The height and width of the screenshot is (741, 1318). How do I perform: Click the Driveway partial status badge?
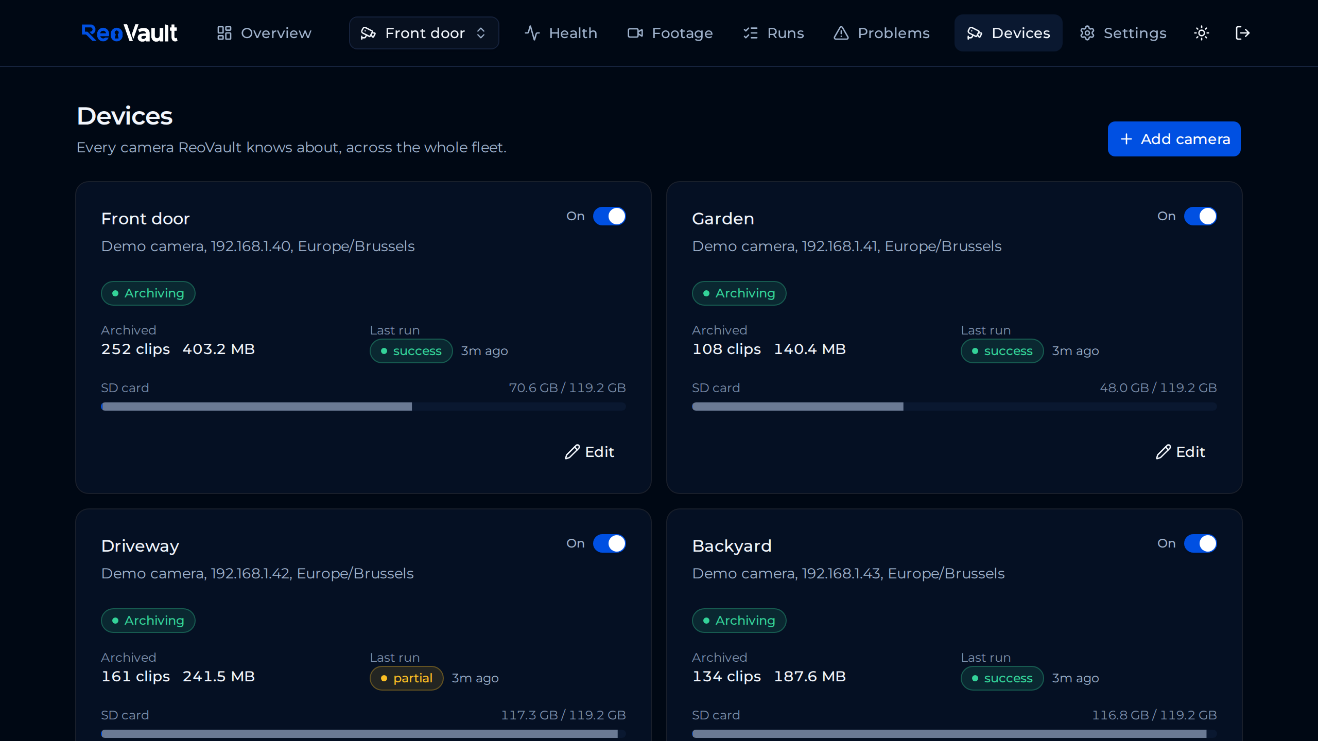point(406,678)
